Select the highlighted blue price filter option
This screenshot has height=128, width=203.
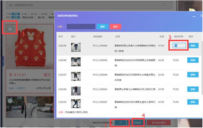pyautogui.click(x=16, y=14)
